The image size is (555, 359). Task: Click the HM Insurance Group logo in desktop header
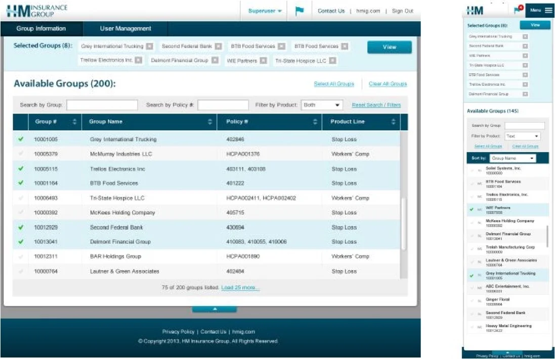tap(37, 11)
